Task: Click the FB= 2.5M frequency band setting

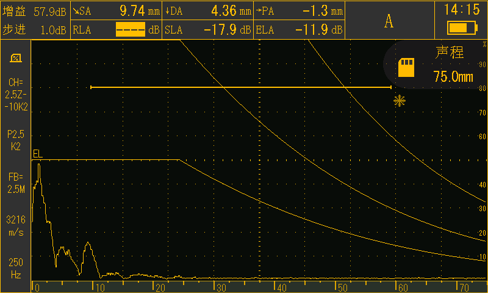Action: coord(16,183)
